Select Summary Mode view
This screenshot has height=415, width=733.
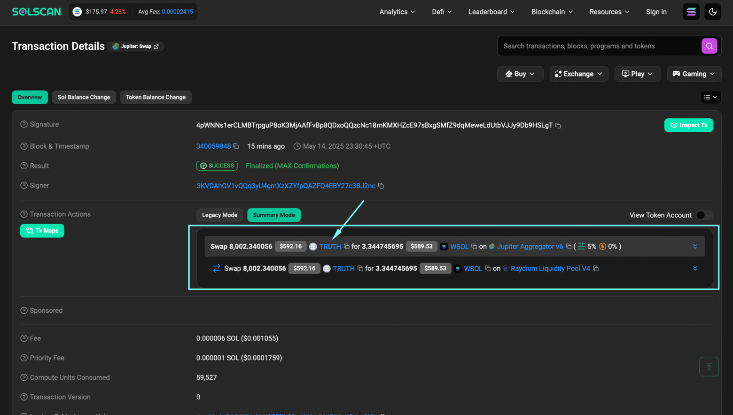[x=274, y=215]
